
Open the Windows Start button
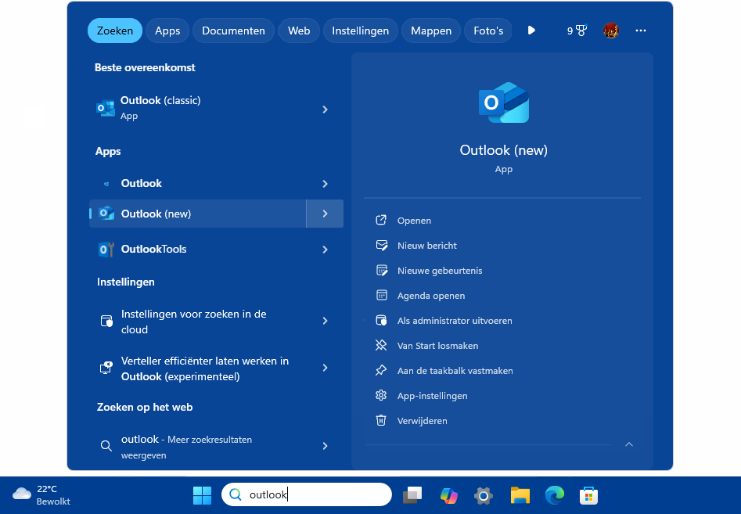tap(202, 495)
